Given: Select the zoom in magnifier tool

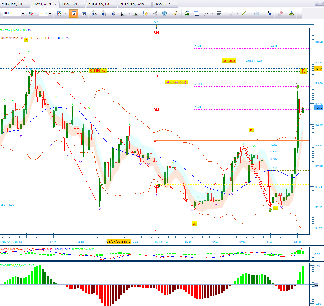Looking at the screenshot, I should click(94, 14).
